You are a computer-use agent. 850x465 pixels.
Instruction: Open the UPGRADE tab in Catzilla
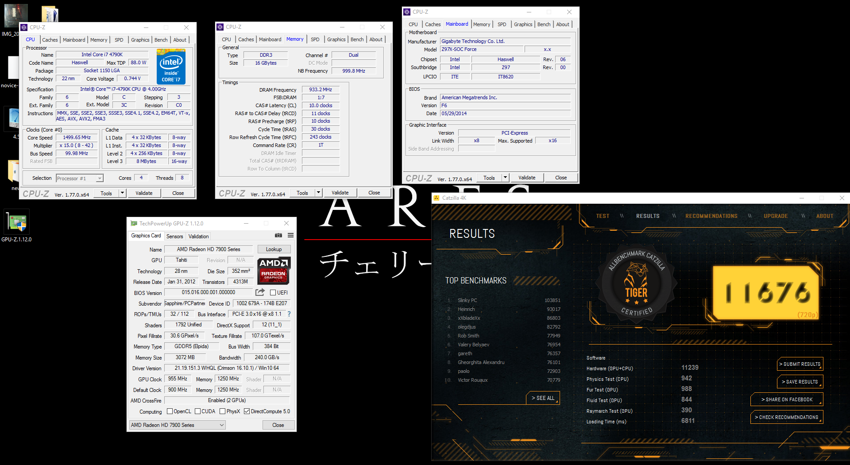pyautogui.click(x=776, y=216)
